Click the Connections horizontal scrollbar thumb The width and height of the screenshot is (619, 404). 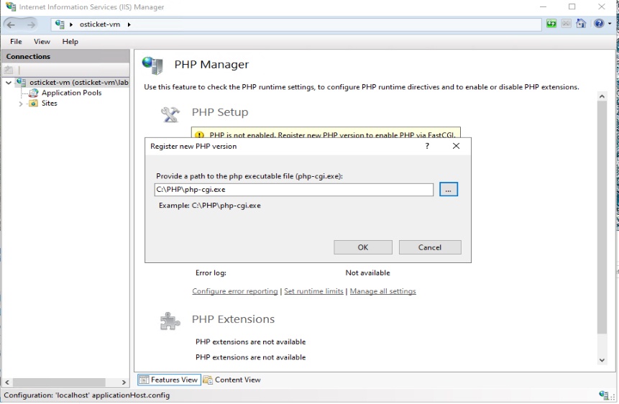[59, 382]
